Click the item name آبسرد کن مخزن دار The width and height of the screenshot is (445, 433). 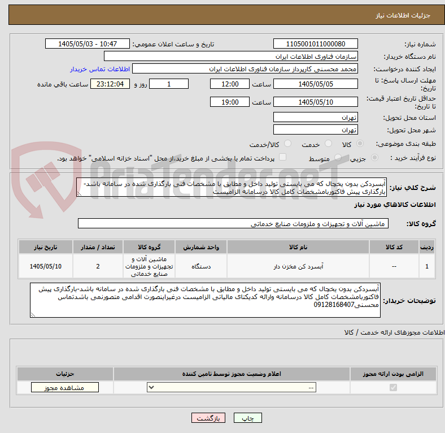point(298,266)
